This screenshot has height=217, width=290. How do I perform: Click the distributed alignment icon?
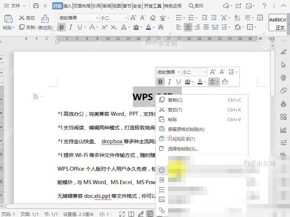pyautogui.click(x=215, y=27)
